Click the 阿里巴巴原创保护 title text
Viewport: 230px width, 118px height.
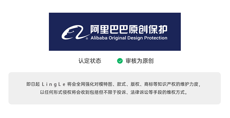129,29
